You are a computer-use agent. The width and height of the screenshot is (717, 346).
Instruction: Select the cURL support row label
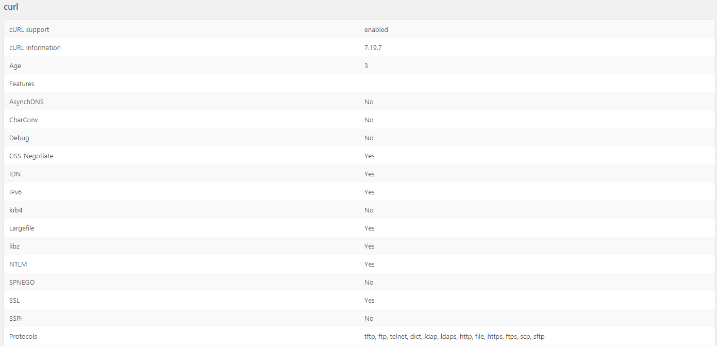tap(29, 30)
